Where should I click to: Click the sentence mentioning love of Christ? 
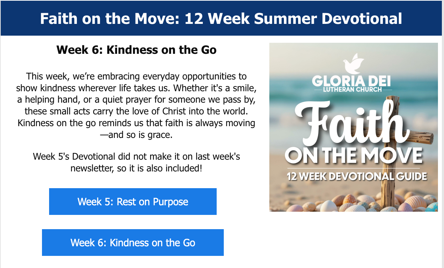(136, 111)
